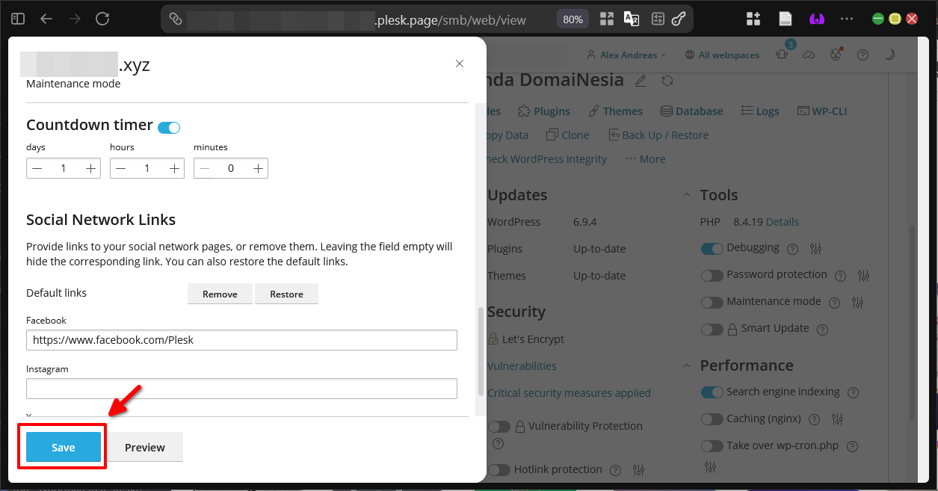Click into the empty Instagram field
The image size is (938, 491).
click(x=241, y=389)
